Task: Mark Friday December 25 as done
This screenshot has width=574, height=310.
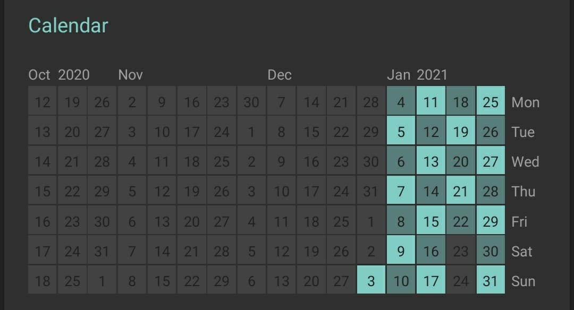Action: tap(341, 220)
